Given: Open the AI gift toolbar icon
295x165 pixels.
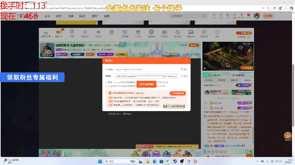Looking at the screenshot, I should click(x=138, y=32).
